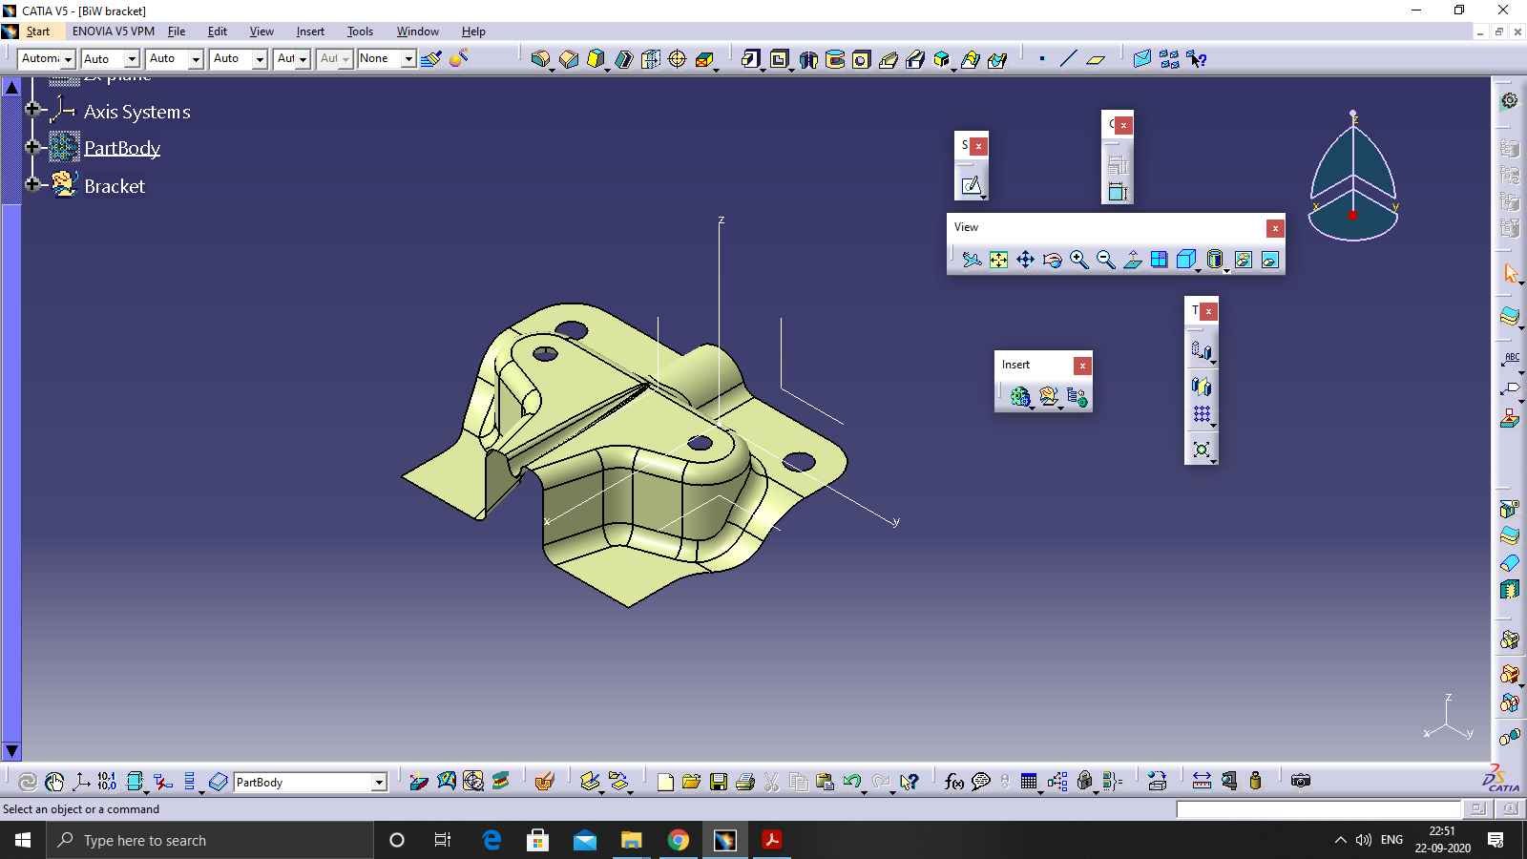The width and height of the screenshot is (1527, 859).
Task: Open the Formula f(x) tool
Action: pyautogui.click(x=953, y=782)
